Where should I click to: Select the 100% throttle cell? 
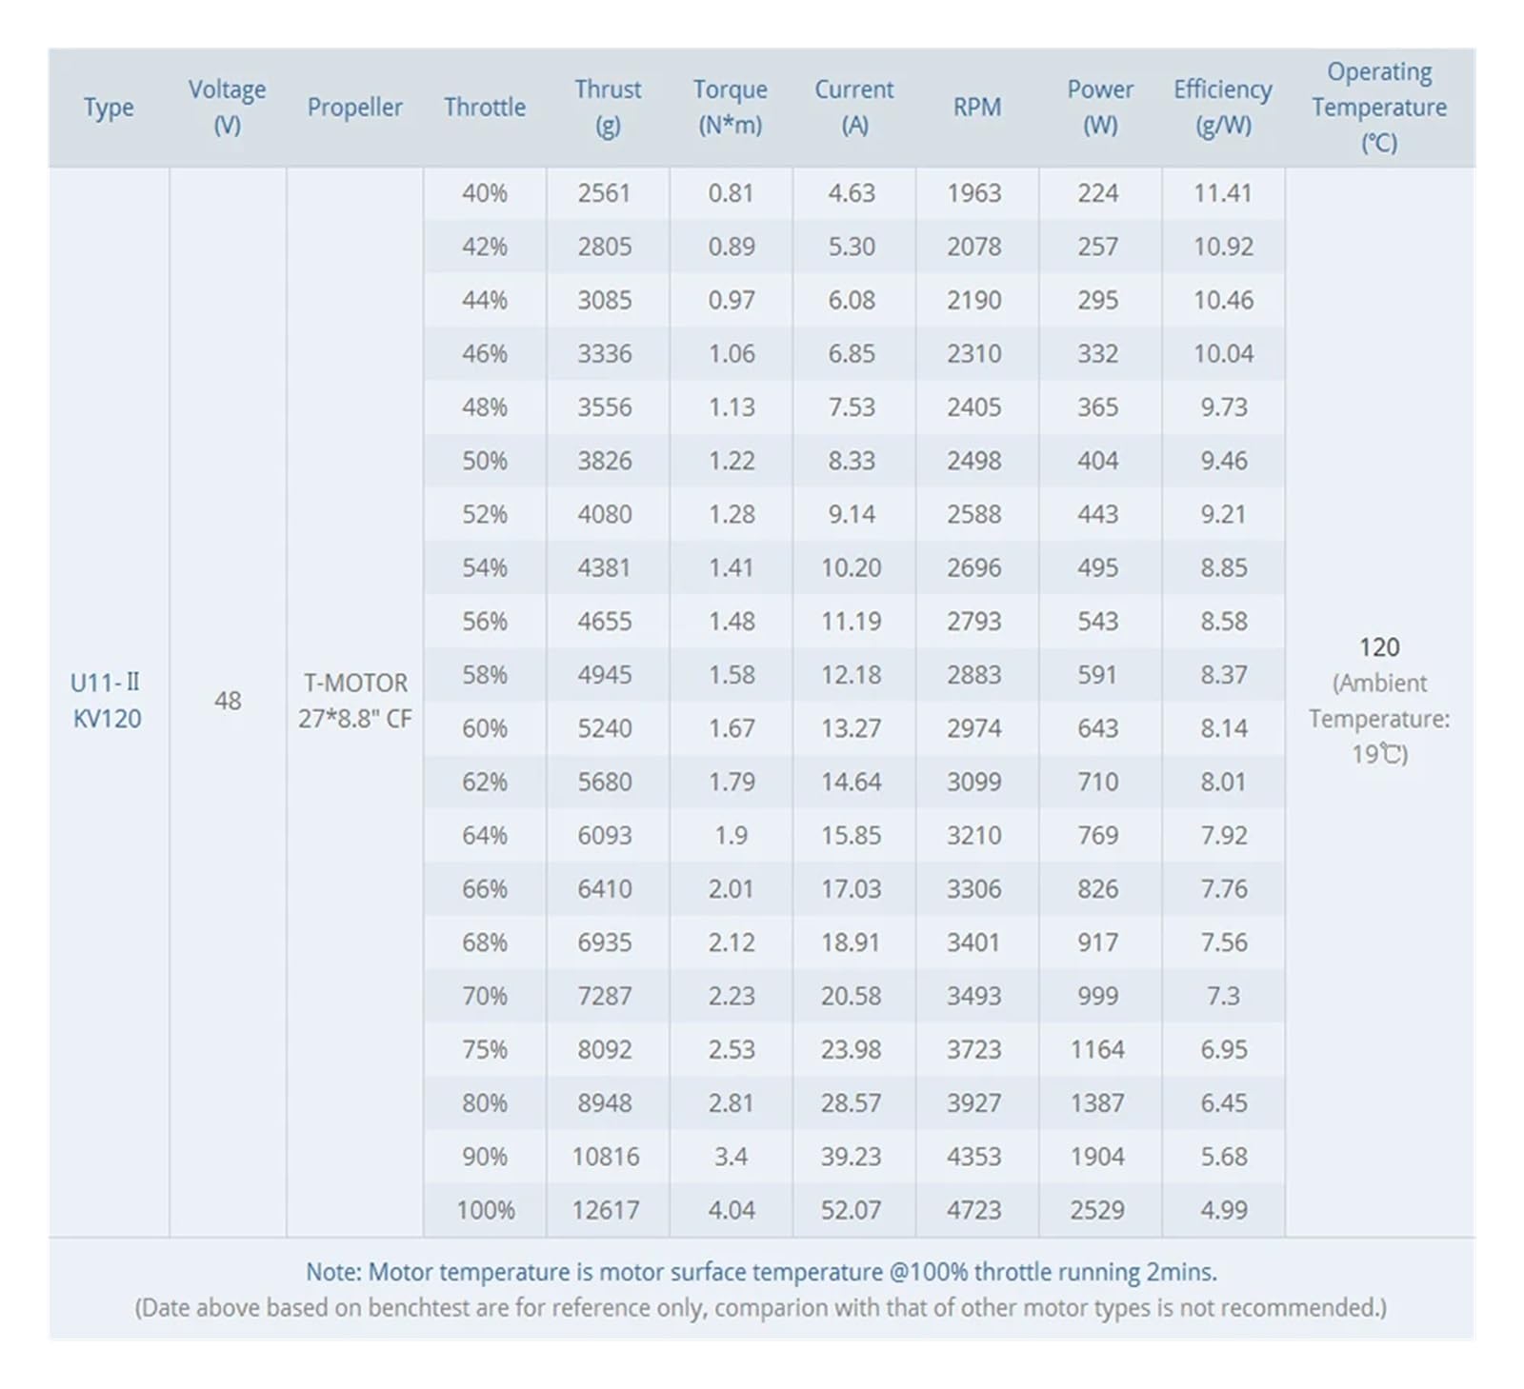pyautogui.click(x=485, y=1210)
